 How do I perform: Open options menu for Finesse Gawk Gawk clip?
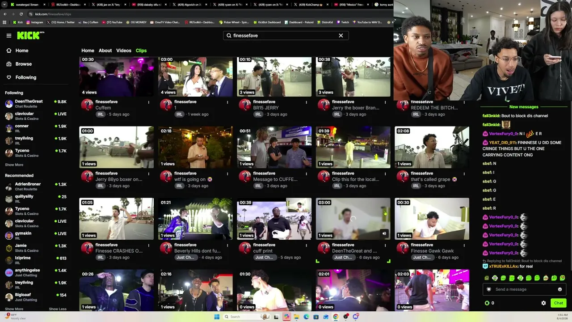point(463,246)
